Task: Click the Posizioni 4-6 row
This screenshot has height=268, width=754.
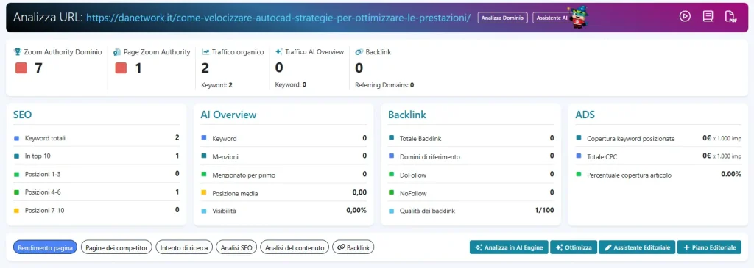Action: point(96,192)
